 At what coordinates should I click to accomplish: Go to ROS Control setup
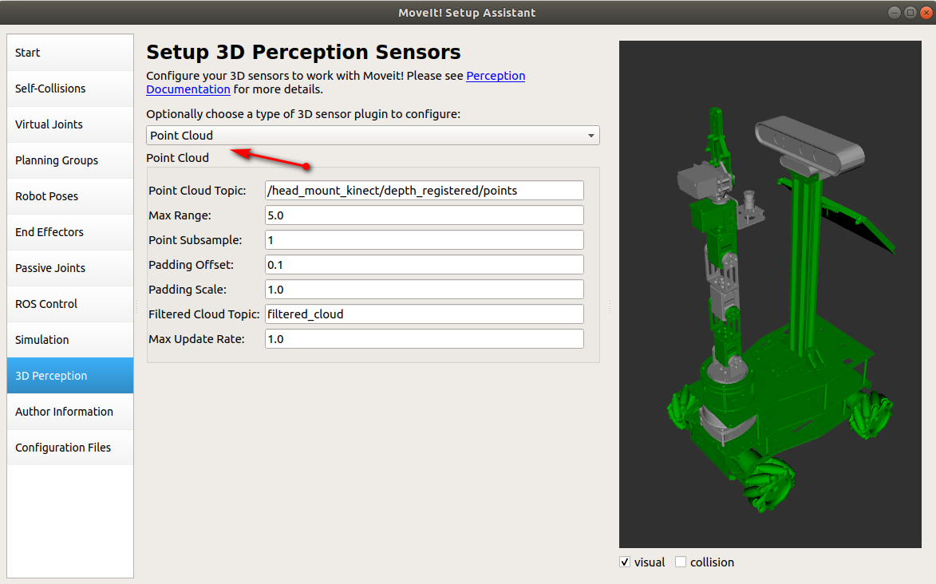70,303
